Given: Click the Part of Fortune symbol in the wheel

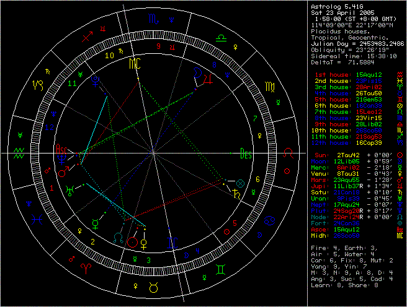Looking at the screenshot, I should [x=241, y=183].
